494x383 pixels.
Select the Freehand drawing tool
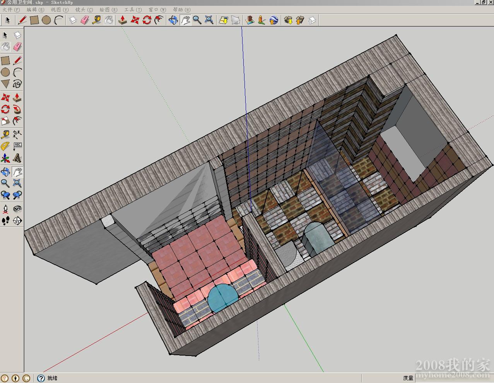click(x=17, y=84)
